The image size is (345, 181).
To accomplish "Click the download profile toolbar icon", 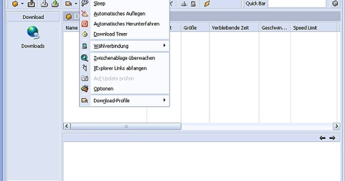I will pyautogui.click(x=69, y=4).
